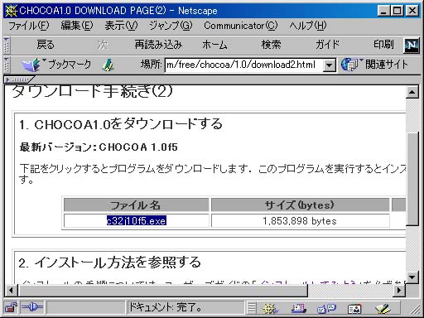Click the page location proxy icon
The width and height of the screenshot is (424, 318).
108,65
